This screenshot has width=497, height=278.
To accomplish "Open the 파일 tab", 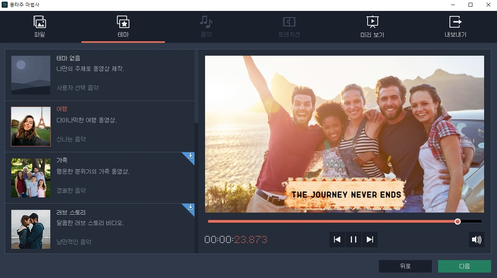I will (40, 26).
